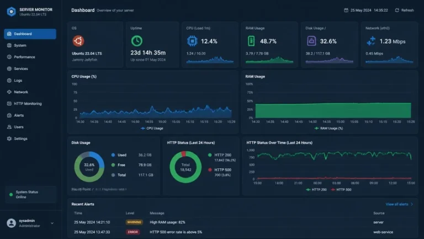Click red HTTP 500 dot in status card
Image resolution: width=424 pixels, height=239 pixels.
point(210,170)
